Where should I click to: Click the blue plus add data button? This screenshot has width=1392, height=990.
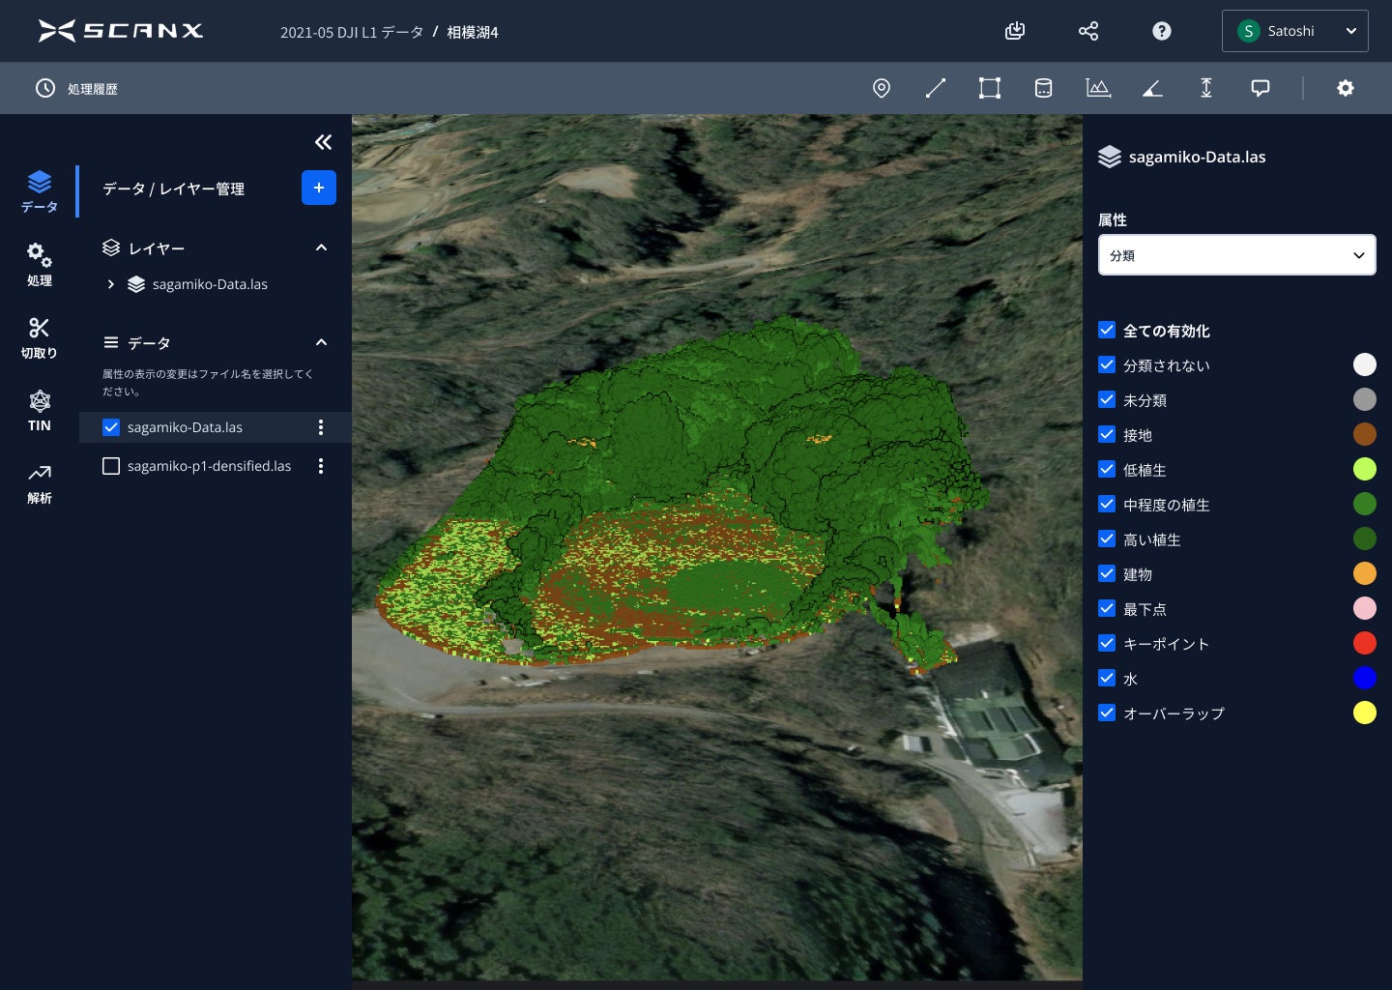point(318,188)
